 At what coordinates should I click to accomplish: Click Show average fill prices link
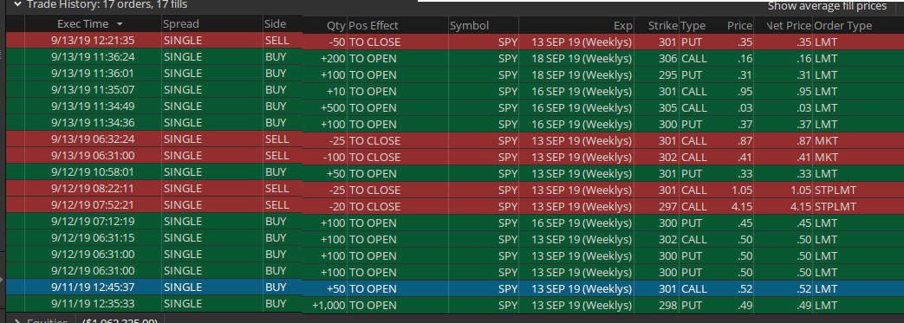(x=827, y=6)
